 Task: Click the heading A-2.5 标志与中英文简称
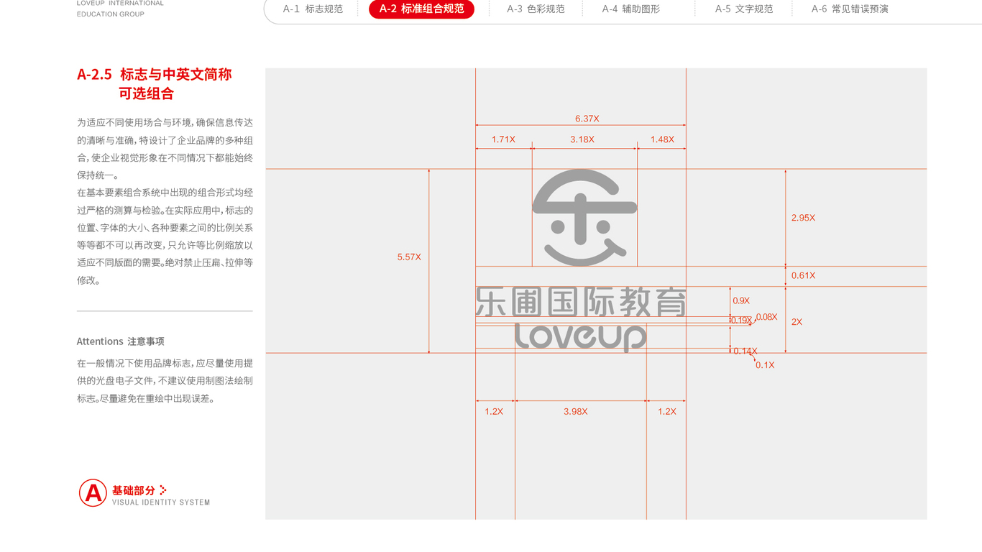pyautogui.click(x=154, y=74)
